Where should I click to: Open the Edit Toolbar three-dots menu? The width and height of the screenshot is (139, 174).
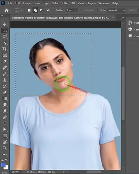[x=5, y=154]
